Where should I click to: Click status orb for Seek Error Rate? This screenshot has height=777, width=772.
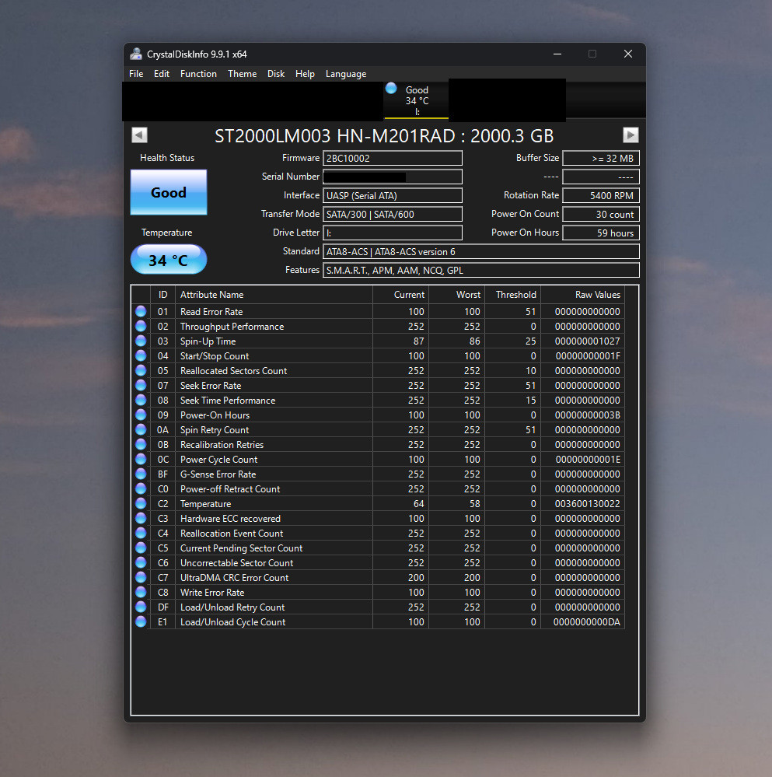141,385
